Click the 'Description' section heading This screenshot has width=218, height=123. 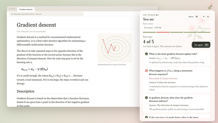click(x=26, y=91)
